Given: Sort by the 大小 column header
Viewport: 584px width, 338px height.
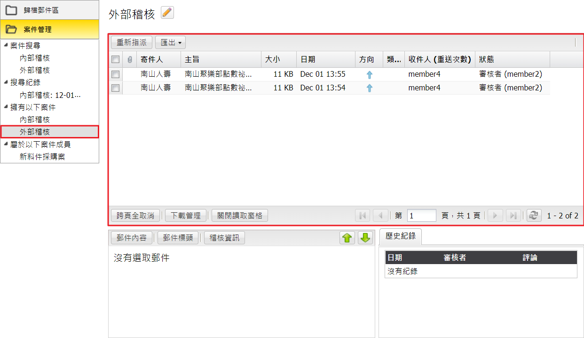Looking at the screenshot, I should [x=279, y=60].
